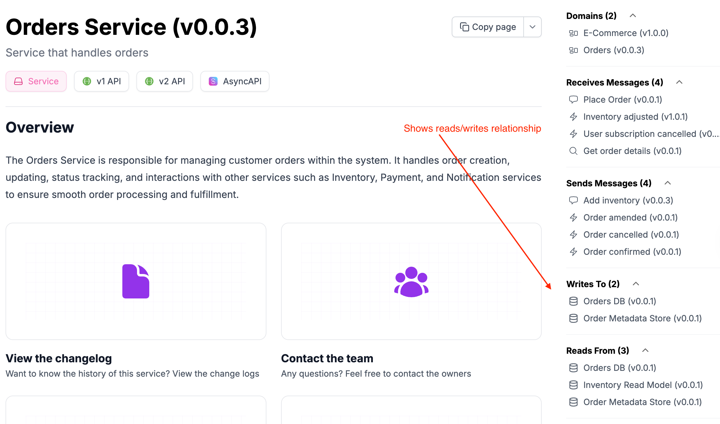Switch to the v1 API tab
The image size is (720, 424).
[102, 81]
